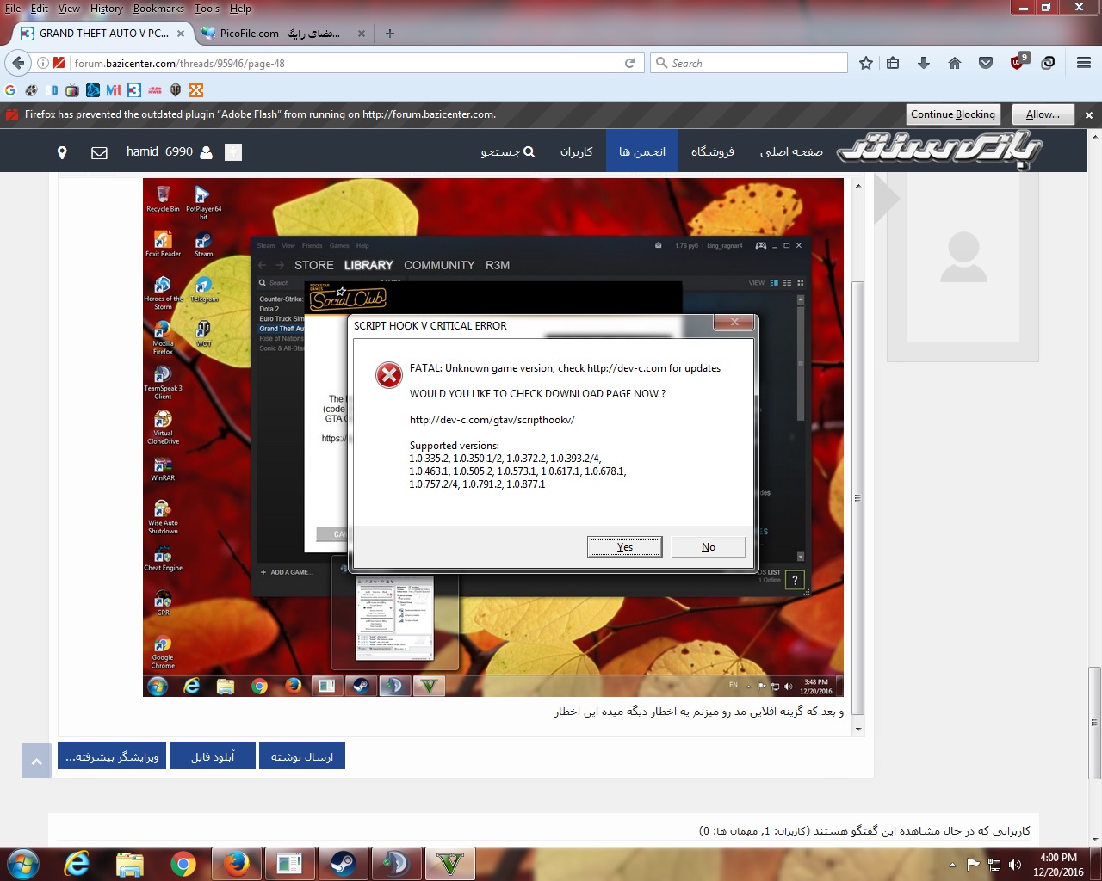Select the انجمن ها forums nav item
Screen dimensions: 1102x881
pos(642,151)
